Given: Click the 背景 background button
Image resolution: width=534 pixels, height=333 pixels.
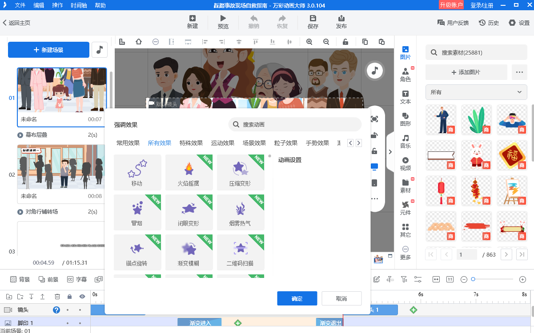Looking at the screenshot, I should (20, 279).
